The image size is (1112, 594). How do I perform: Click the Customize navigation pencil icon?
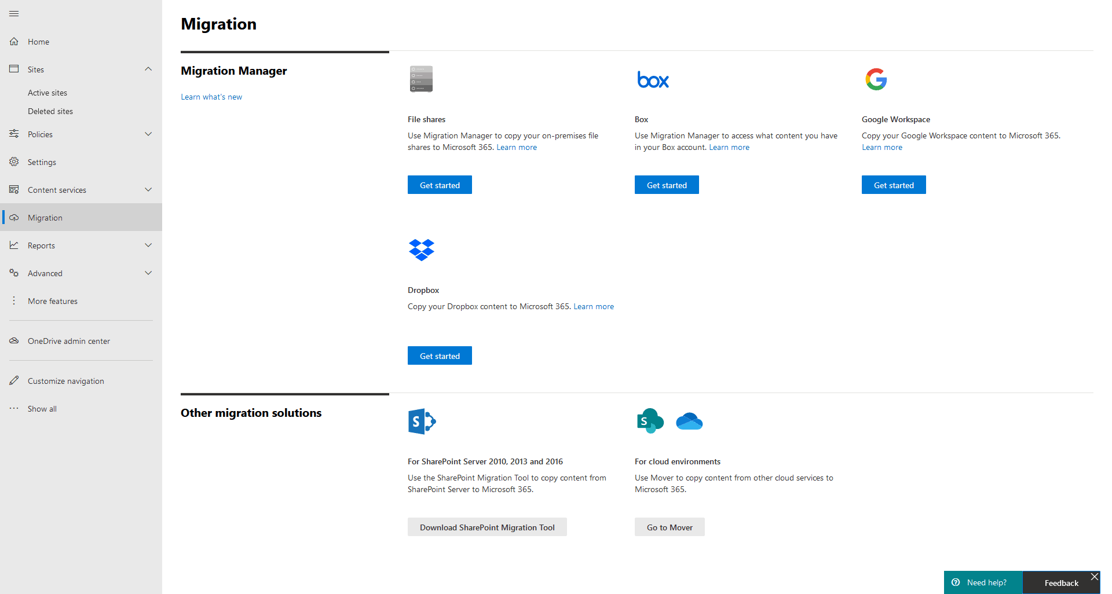(x=14, y=380)
